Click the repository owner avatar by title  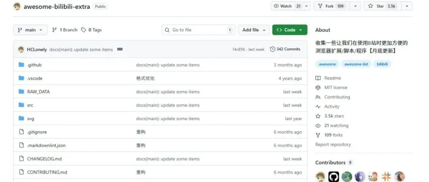(17, 6)
